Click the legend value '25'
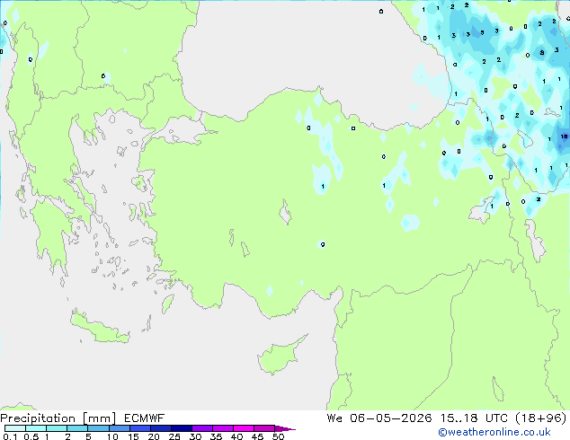Image resolution: width=570 pixels, height=440 pixels. coord(174,436)
